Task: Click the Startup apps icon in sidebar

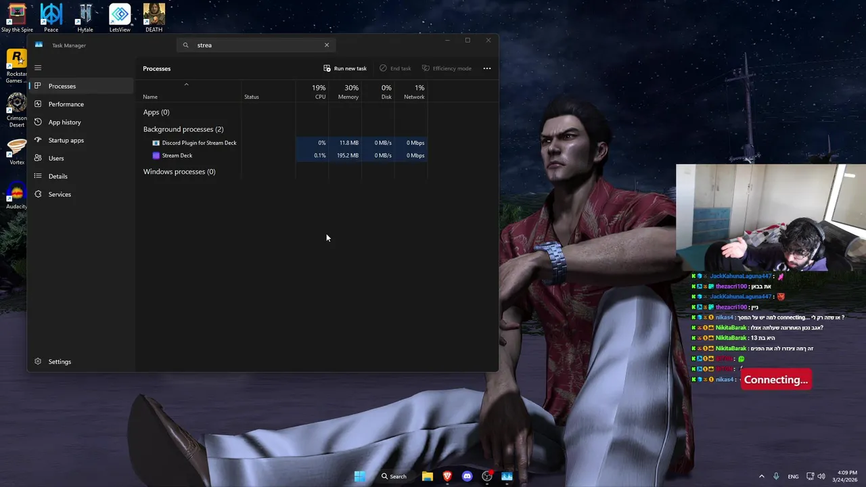Action: pyautogui.click(x=38, y=140)
